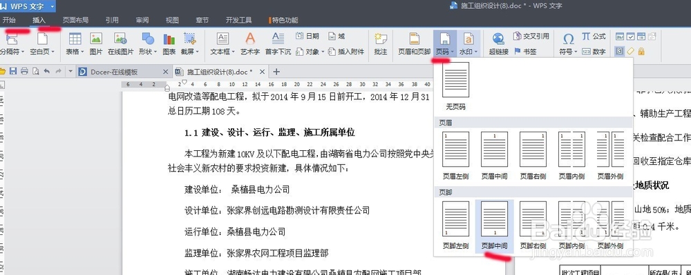Click the print icon in quick toolbar

pos(24,71)
